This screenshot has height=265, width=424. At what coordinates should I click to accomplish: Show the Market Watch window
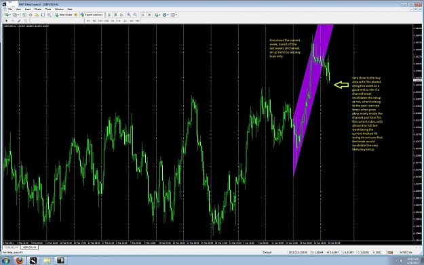point(24,15)
